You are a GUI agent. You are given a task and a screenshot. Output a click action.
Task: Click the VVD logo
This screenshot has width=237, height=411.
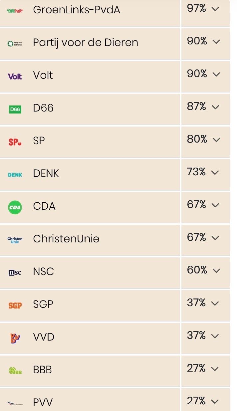(15, 338)
